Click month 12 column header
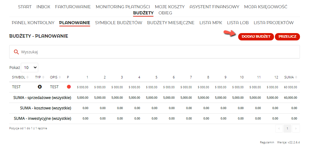Image resolution: width=318 pixels, height=151 pixels. [x=276, y=77]
